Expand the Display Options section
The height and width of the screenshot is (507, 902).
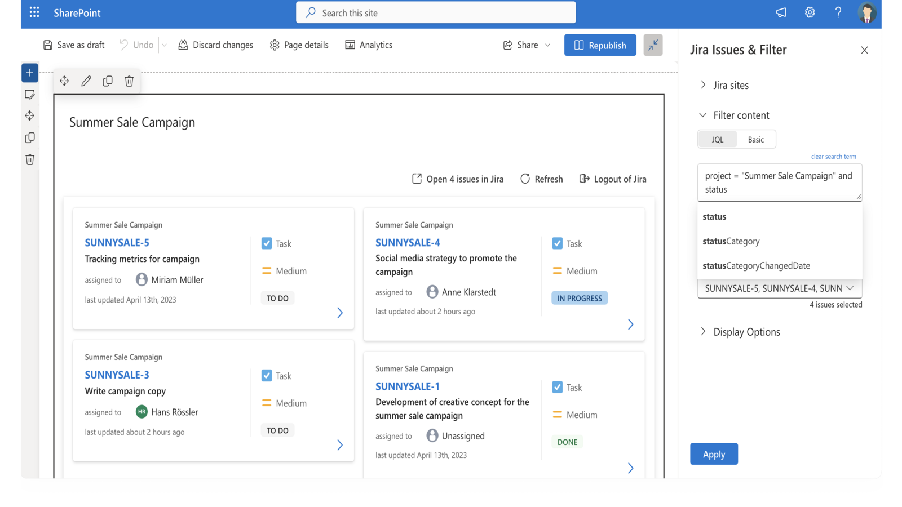click(746, 332)
